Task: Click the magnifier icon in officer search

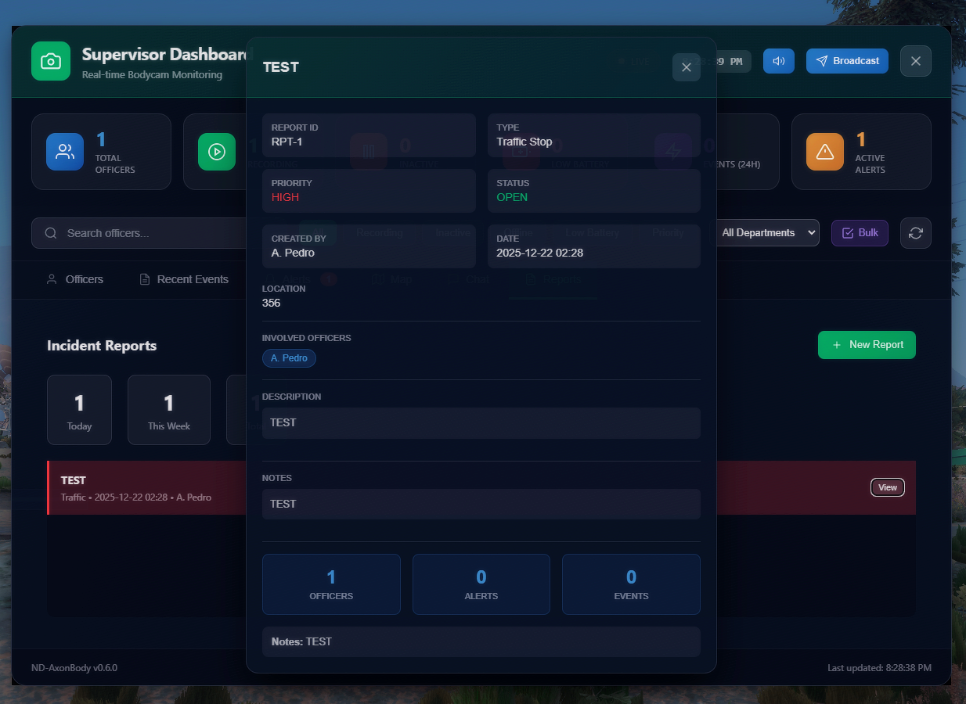Action: [x=51, y=233]
